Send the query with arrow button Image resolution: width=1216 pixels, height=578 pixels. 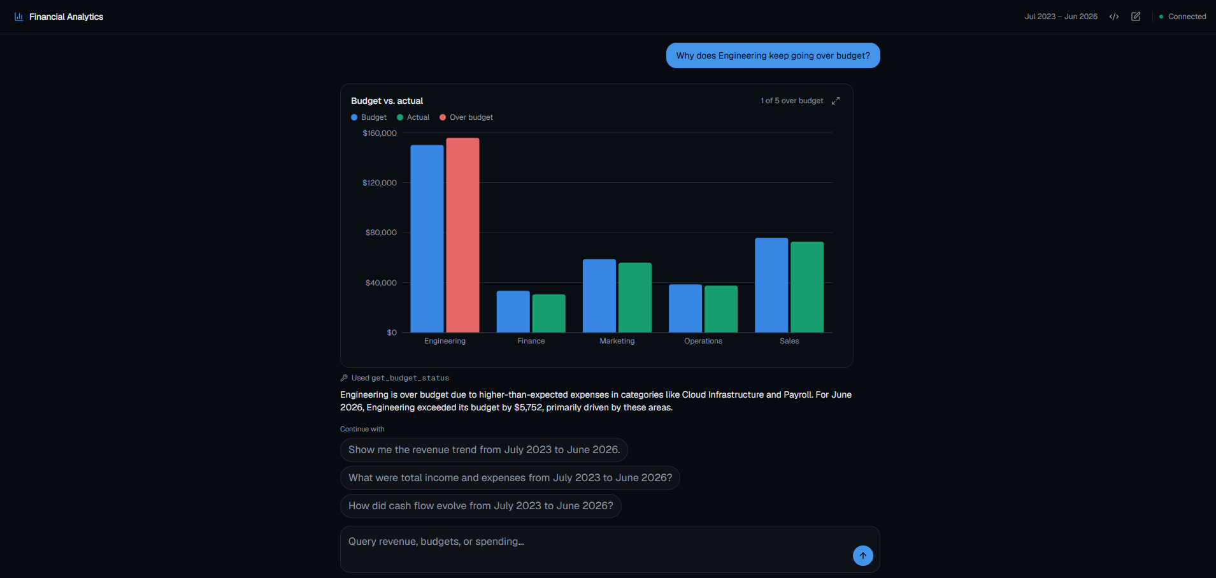tap(862, 556)
